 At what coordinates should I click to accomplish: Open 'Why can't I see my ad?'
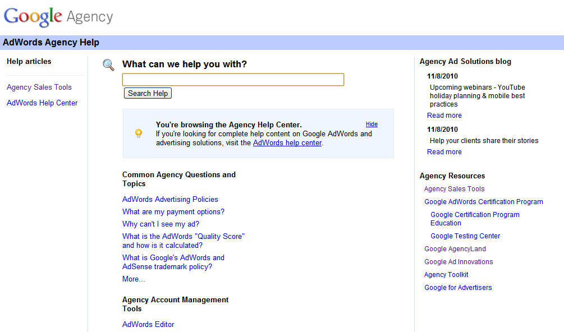coord(161,224)
